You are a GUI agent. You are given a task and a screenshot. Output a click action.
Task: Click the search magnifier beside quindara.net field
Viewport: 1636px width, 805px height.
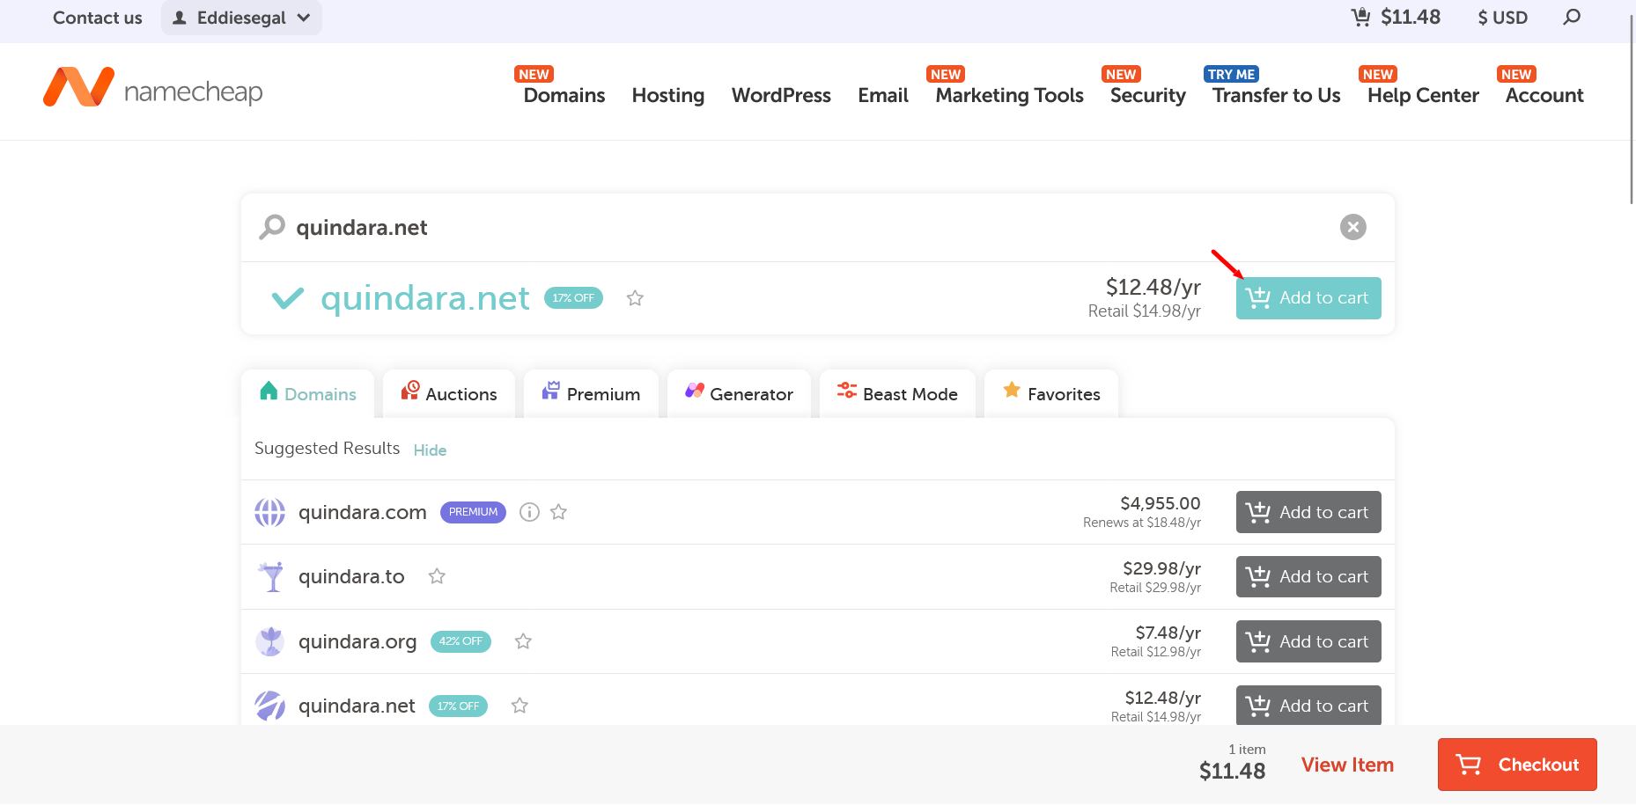(x=272, y=227)
